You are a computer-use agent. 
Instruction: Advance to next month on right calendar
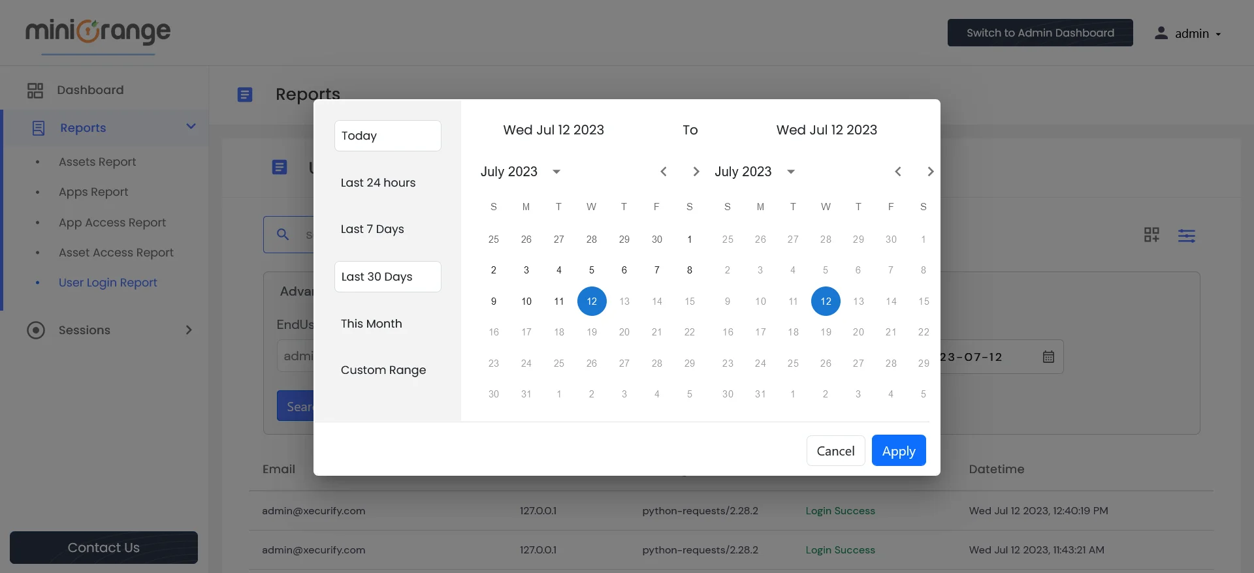pos(930,172)
